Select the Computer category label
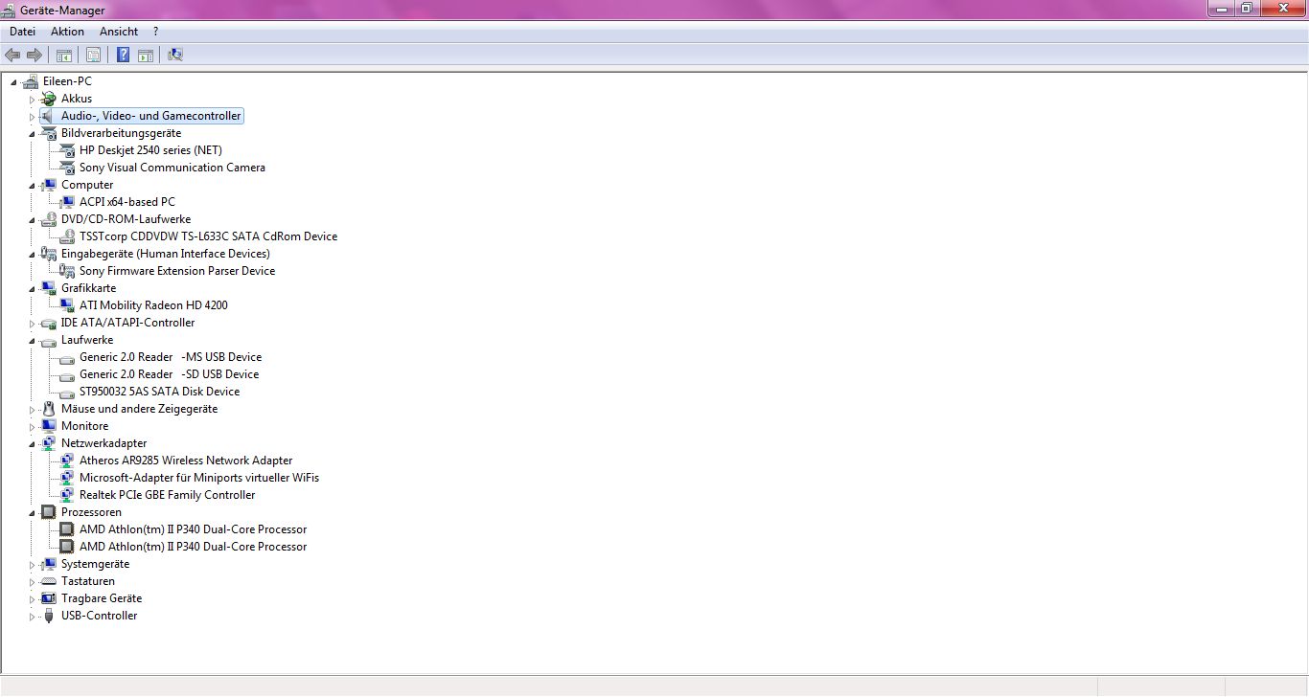The width and height of the screenshot is (1309, 697). 87,185
